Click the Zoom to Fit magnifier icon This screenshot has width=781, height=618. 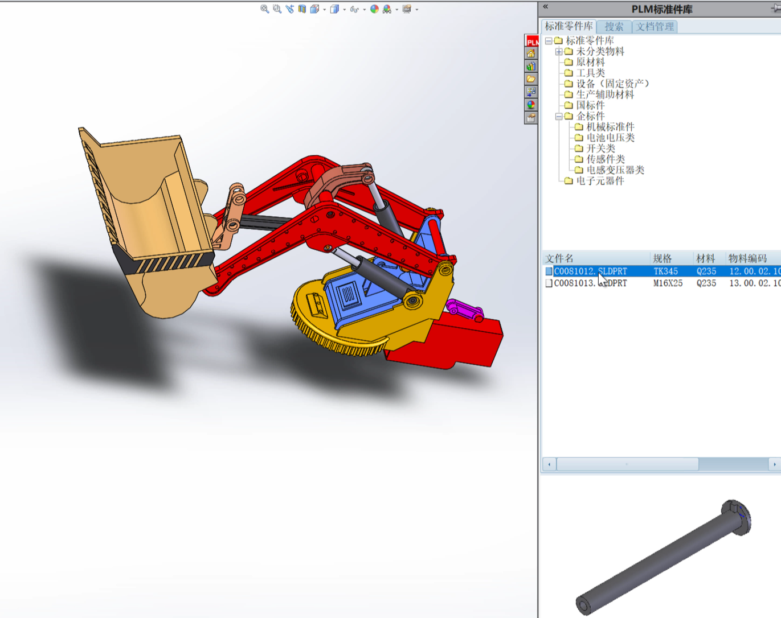pyautogui.click(x=264, y=9)
